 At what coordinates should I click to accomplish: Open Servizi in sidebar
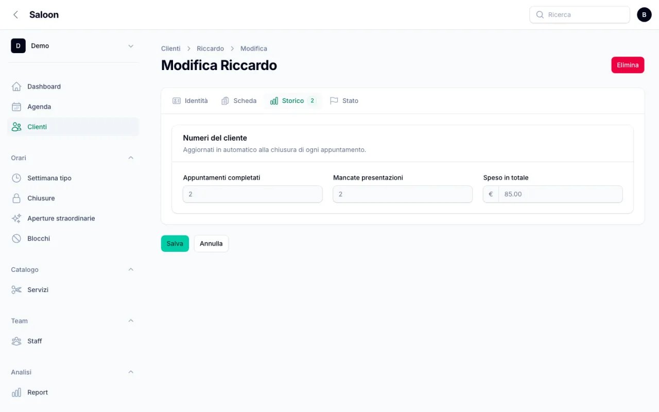[x=73, y=290]
